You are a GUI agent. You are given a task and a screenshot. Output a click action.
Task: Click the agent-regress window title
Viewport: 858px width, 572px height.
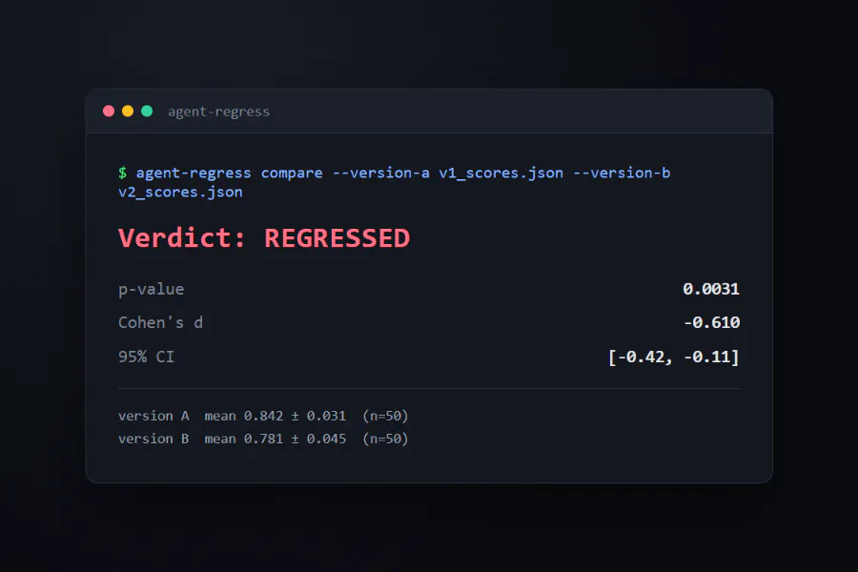click(218, 112)
